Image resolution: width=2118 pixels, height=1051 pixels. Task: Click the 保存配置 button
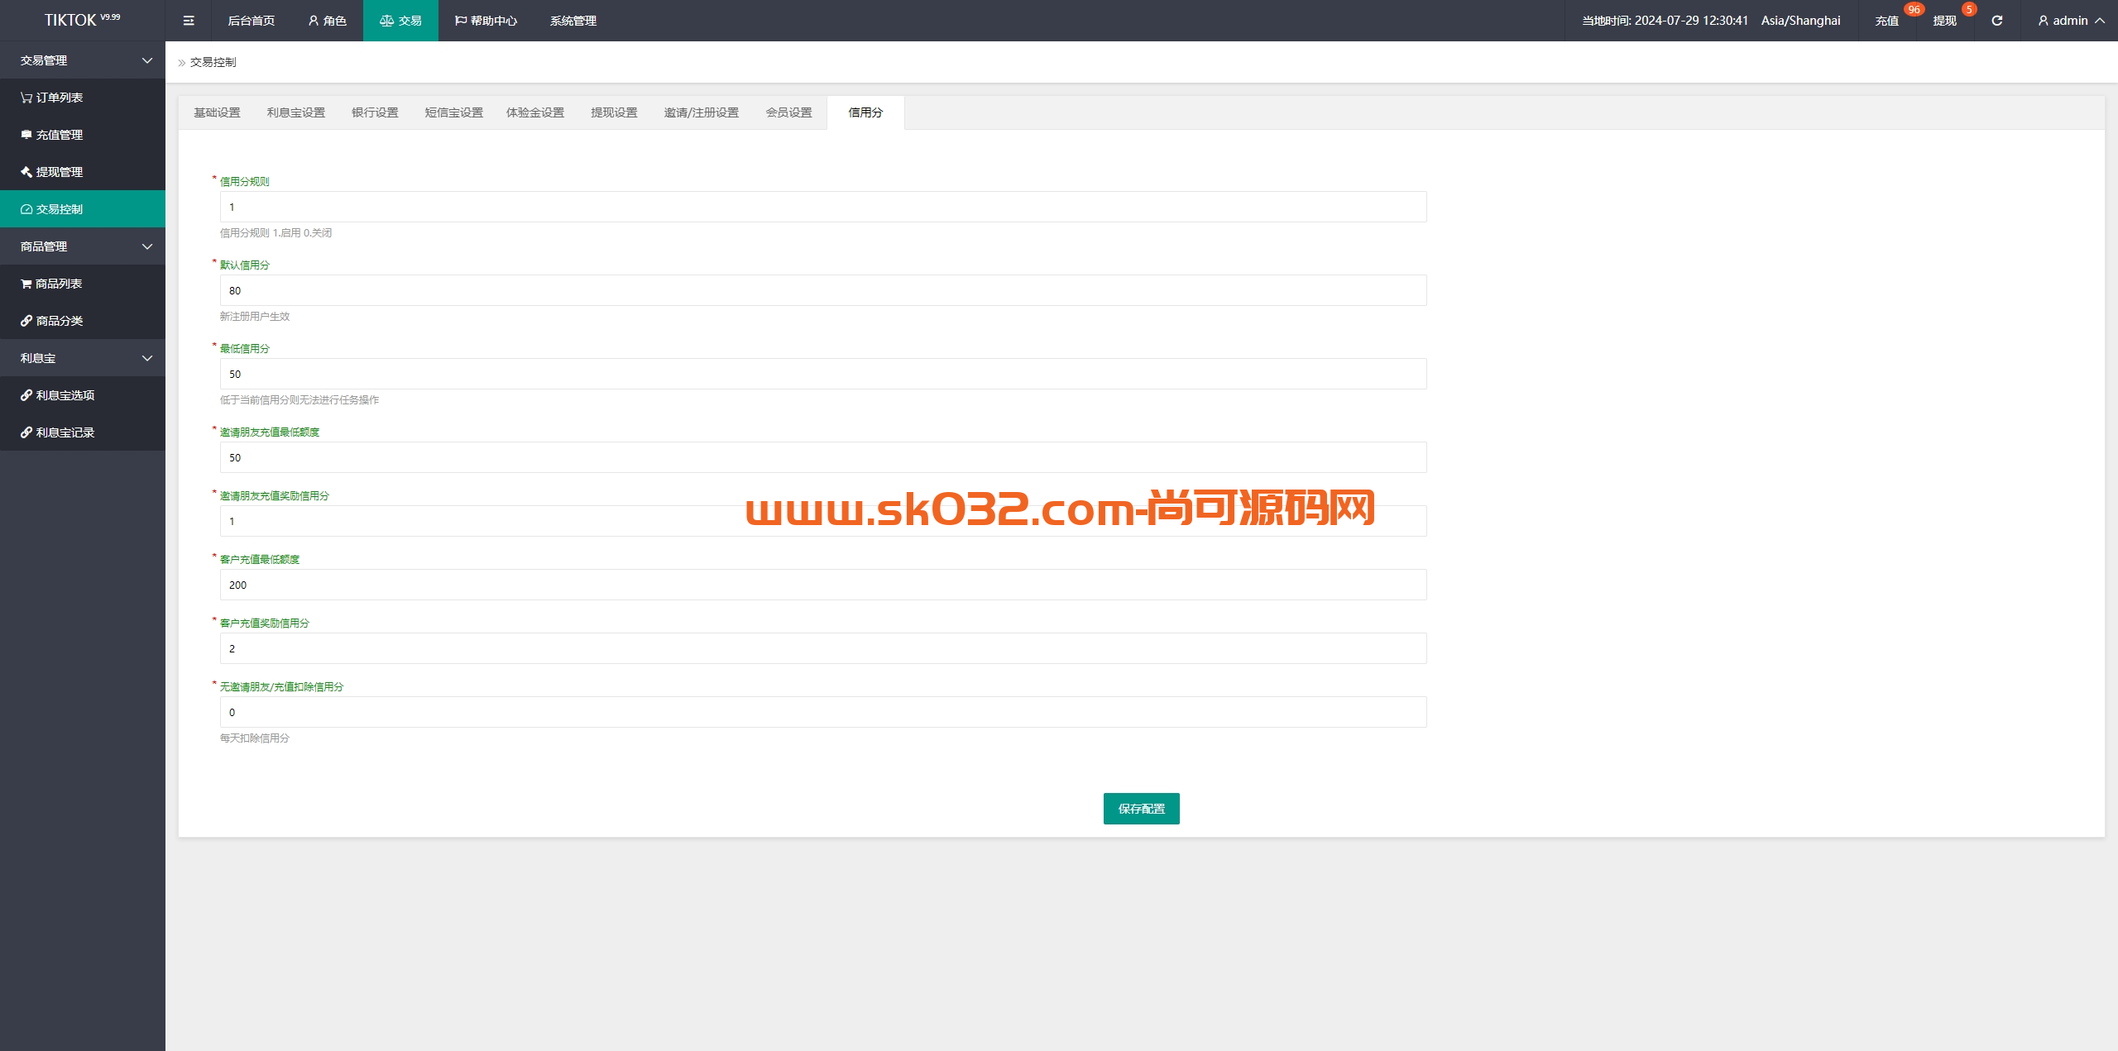[x=1141, y=809]
